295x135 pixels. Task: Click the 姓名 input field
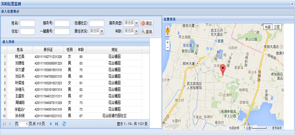(28, 23)
